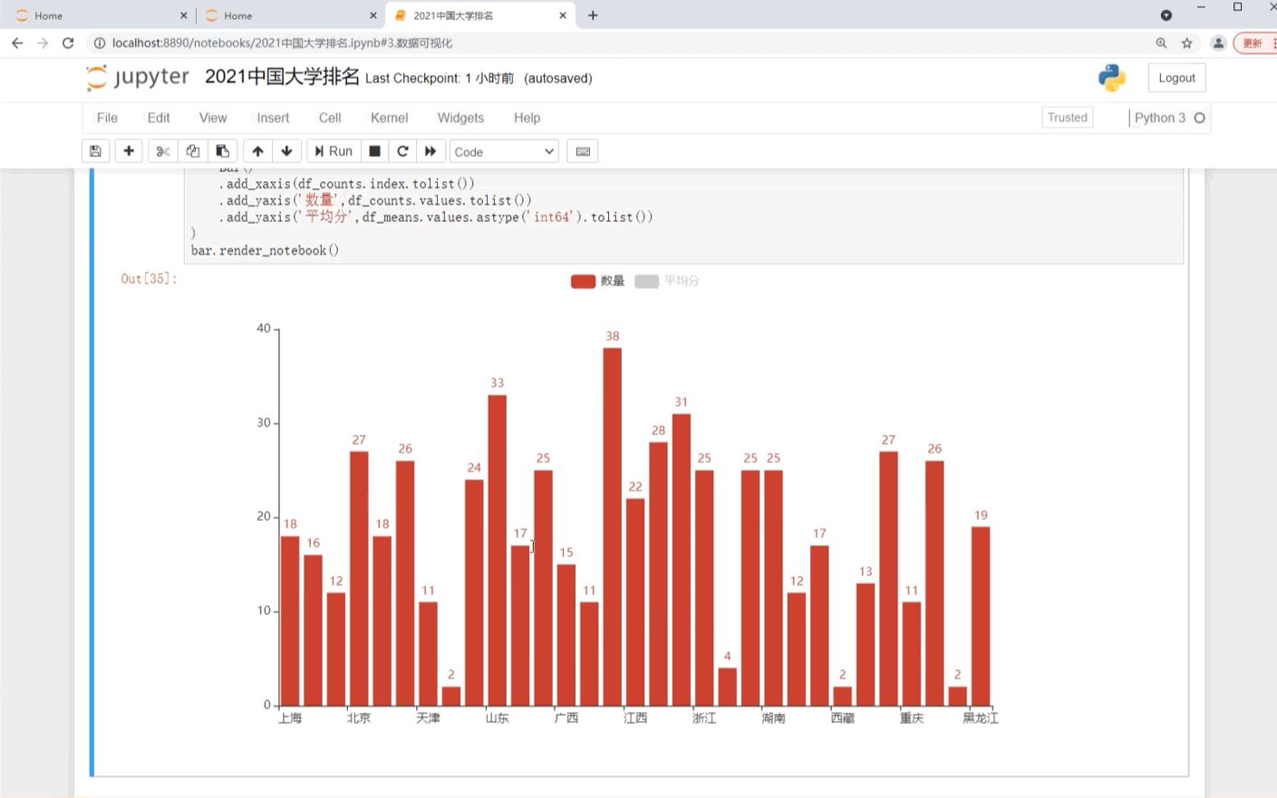Toggle the 数量 legend series
1277x798 pixels.
tap(597, 281)
